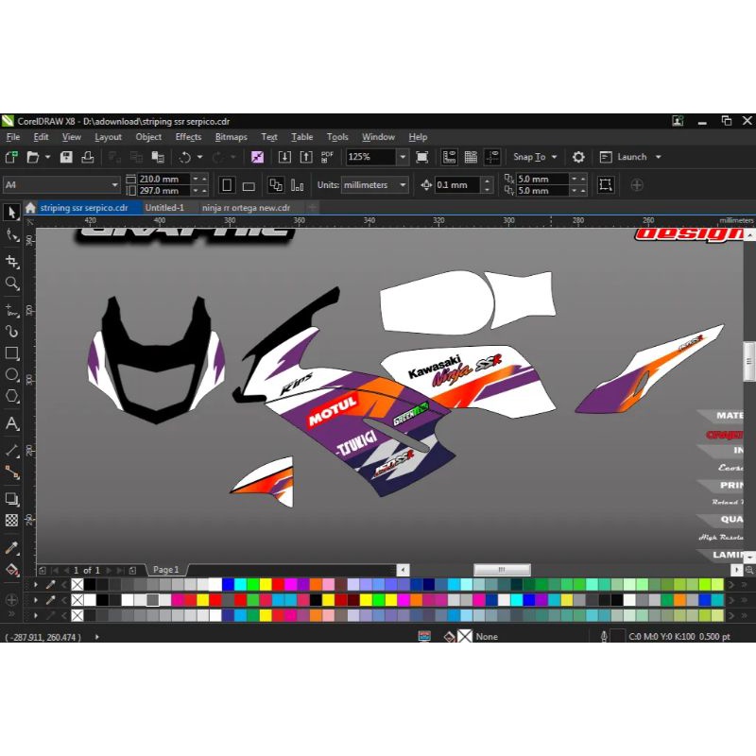Select the Pick tool
756x756 pixels.
(11, 212)
